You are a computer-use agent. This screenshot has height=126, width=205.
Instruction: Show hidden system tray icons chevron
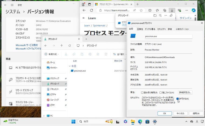186,122
